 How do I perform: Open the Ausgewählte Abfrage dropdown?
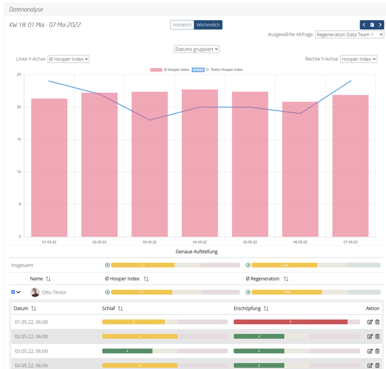349,35
